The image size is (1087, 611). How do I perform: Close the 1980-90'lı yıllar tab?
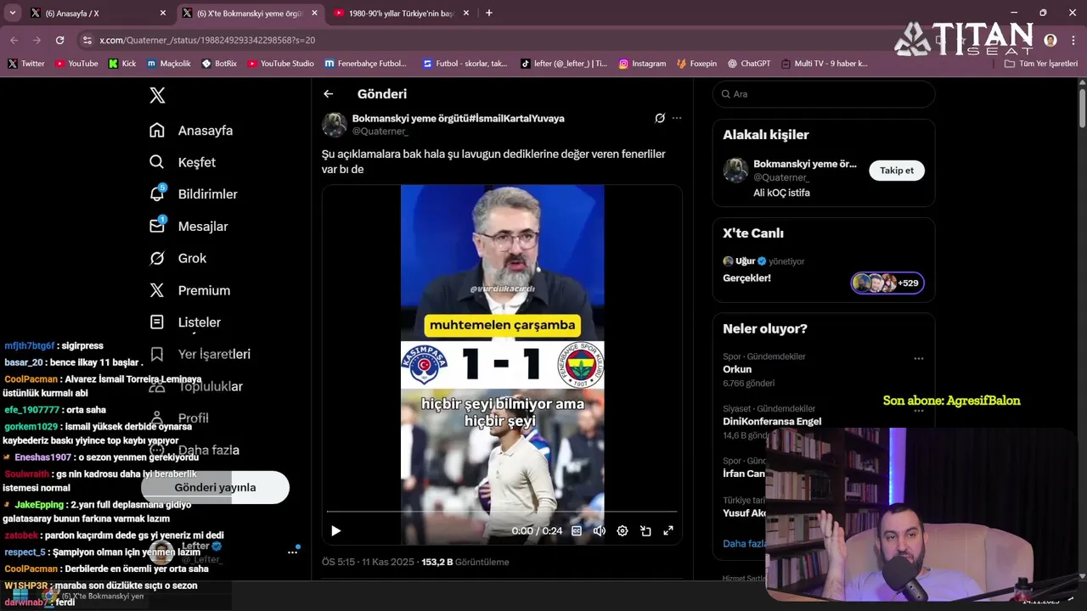coord(465,13)
